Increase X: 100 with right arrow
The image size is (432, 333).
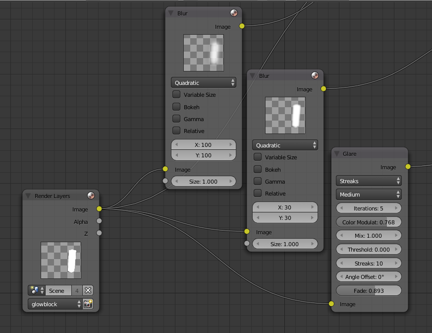(230, 144)
